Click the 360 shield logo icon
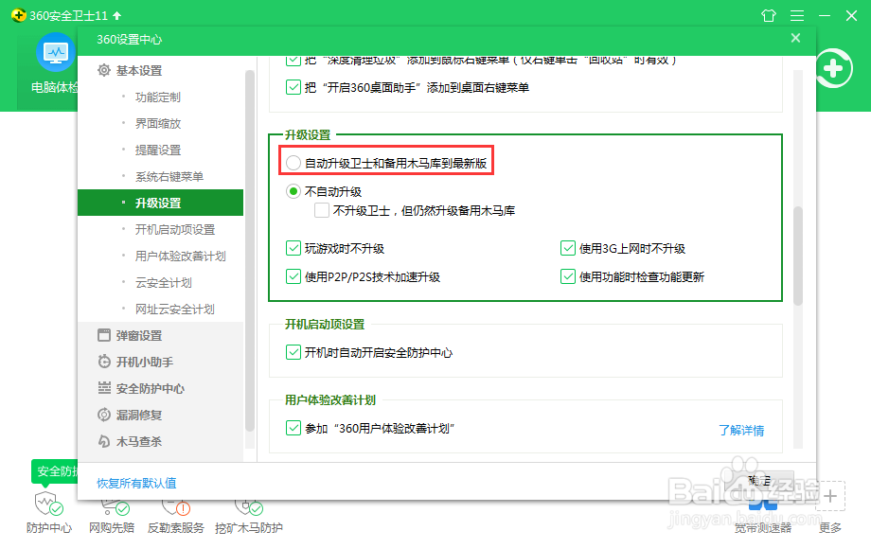 (x=18, y=15)
